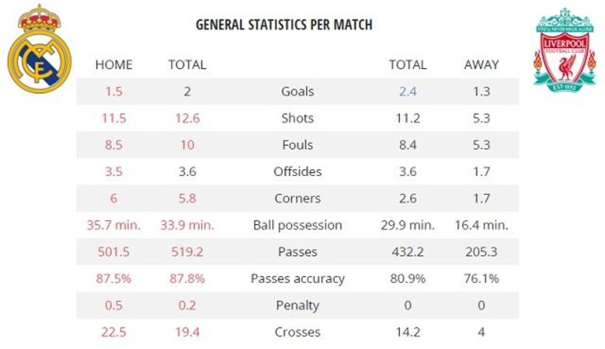Click the Real Madrid crest logo
The height and width of the screenshot is (349, 605).
click(x=39, y=49)
